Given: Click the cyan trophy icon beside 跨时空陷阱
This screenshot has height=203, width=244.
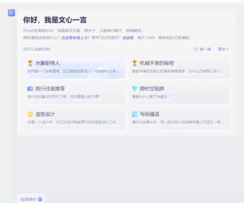Looking at the screenshot, I should click(135, 89).
